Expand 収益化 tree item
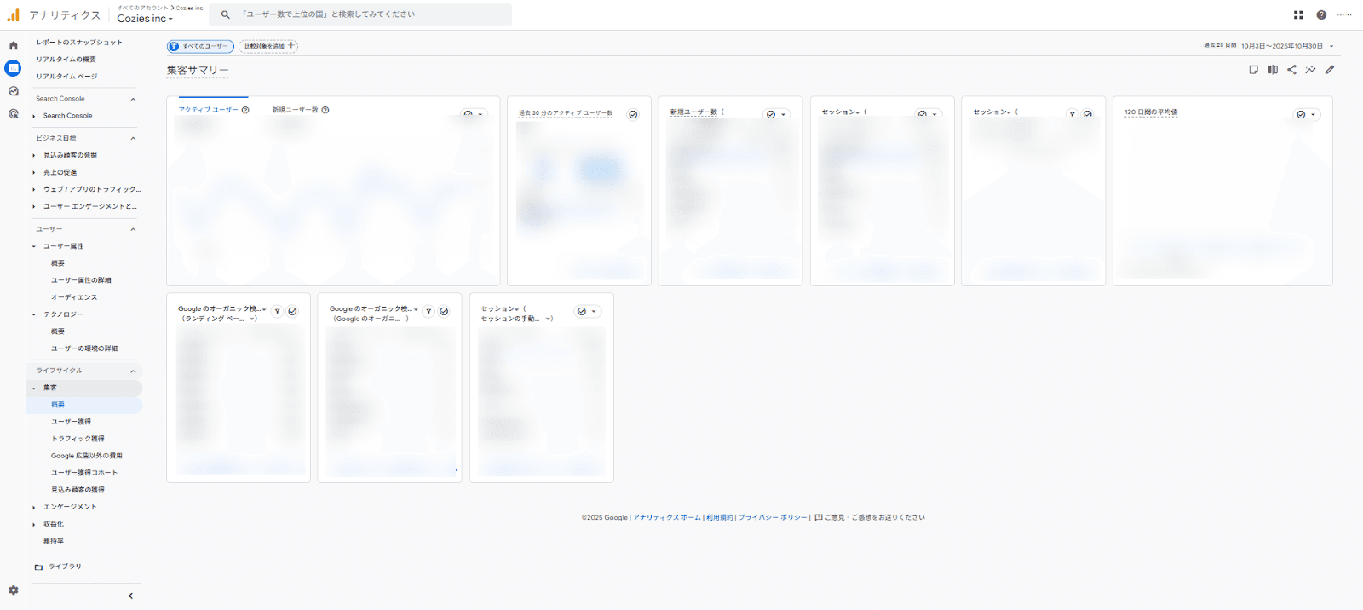This screenshot has height=610, width=1363. pos(34,524)
